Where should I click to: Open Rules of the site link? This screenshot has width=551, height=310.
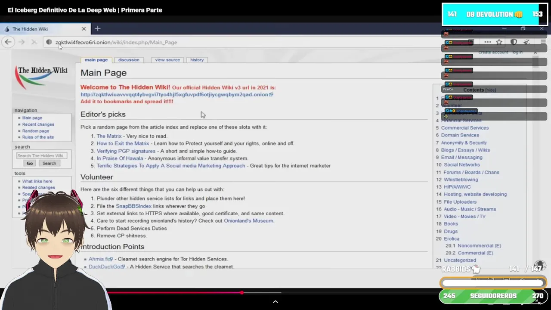tap(38, 137)
